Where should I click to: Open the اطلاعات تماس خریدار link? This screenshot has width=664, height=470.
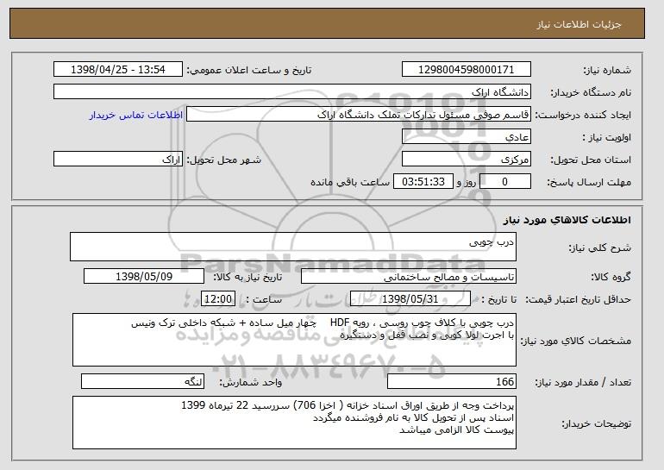[136, 116]
